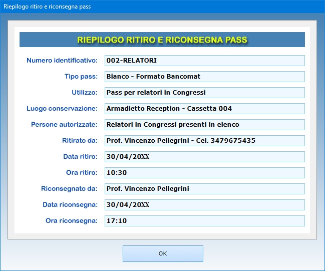This screenshot has height=271, width=325.
Task: Click the "Riconsegnato da:" label text
Action: [69, 189]
